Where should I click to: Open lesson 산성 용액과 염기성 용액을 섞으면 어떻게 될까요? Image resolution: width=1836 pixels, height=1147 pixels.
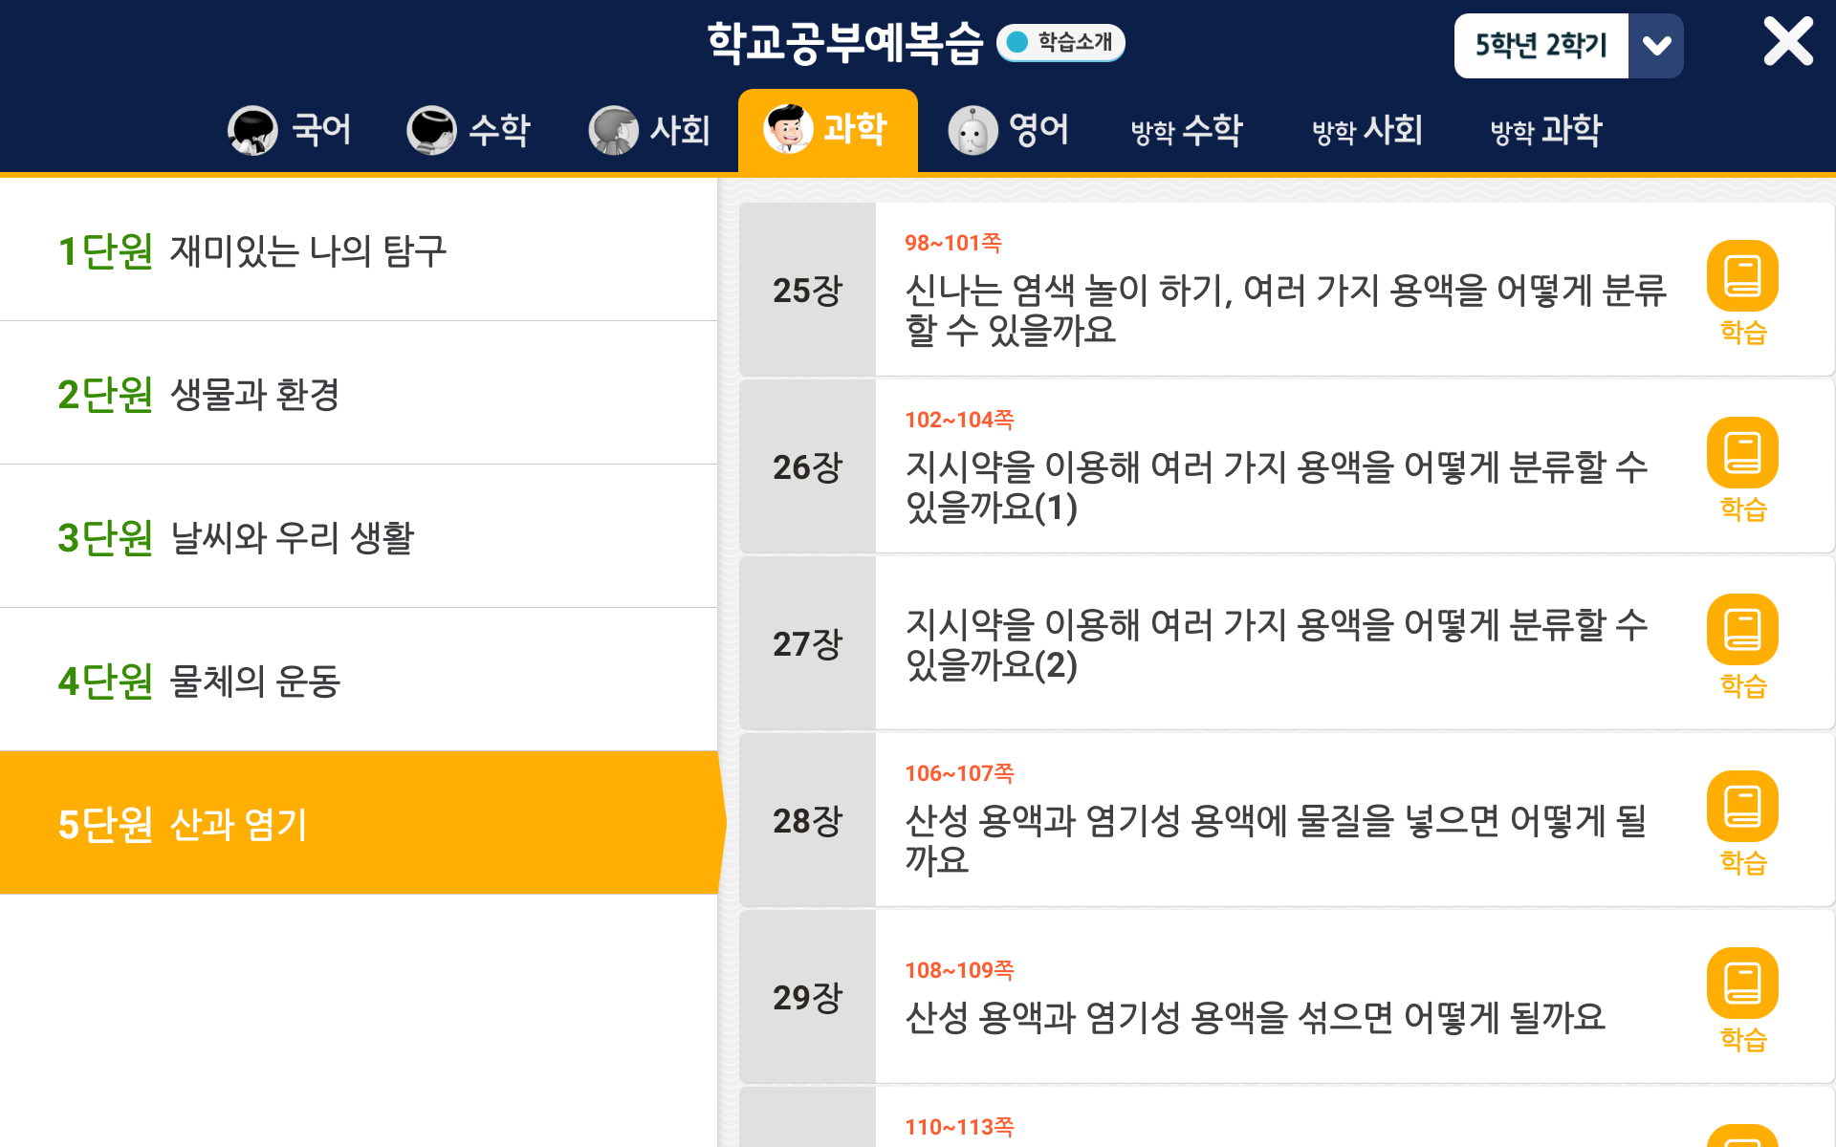pyautogui.click(x=1255, y=1017)
